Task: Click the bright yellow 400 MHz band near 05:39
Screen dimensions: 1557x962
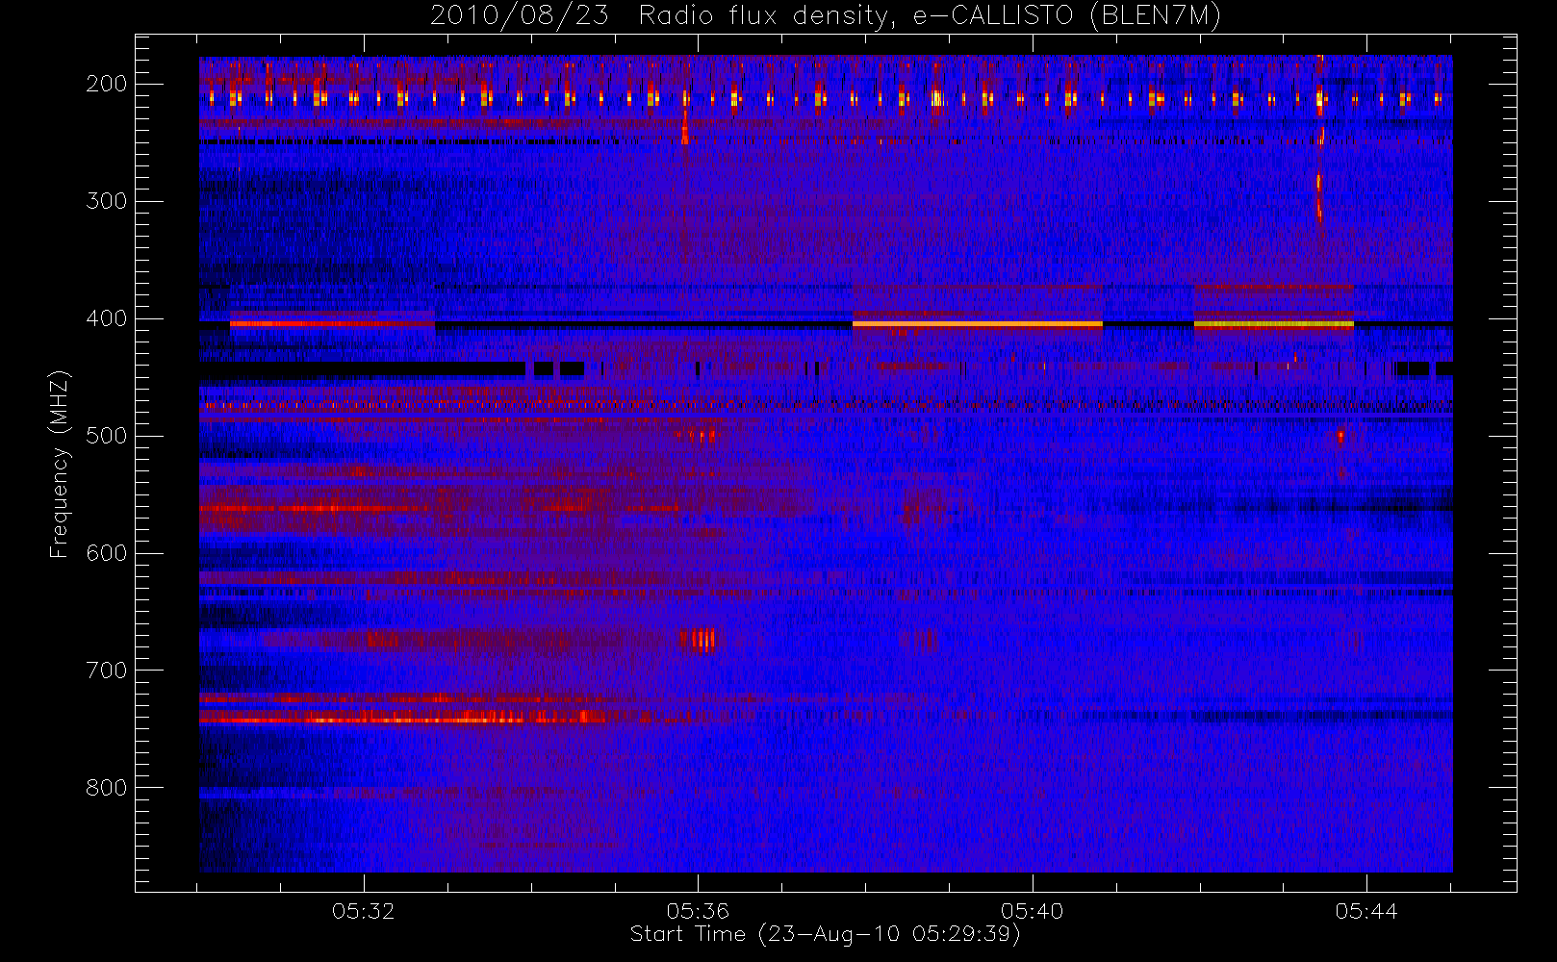Action: [x=978, y=324]
